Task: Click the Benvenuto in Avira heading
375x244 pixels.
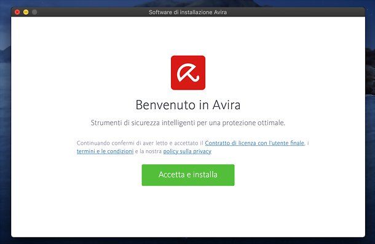Action: pos(188,105)
